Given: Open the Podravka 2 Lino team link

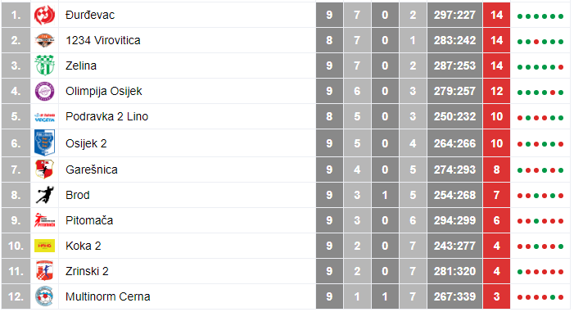Looking at the screenshot, I should pyautogui.click(x=106, y=116).
